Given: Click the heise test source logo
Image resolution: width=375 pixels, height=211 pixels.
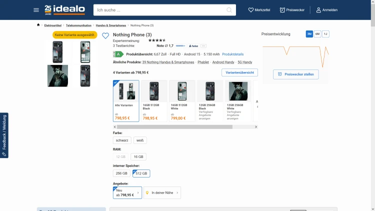Looking at the screenshot, I should [193, 46].
